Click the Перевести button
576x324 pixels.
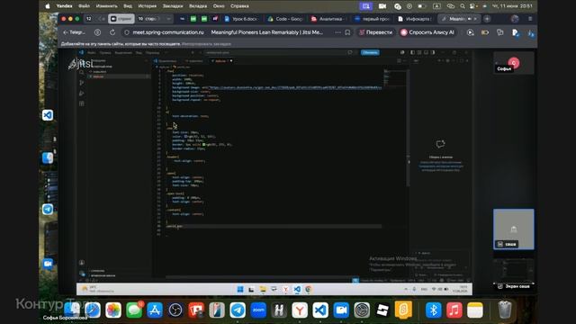point(375,32)
